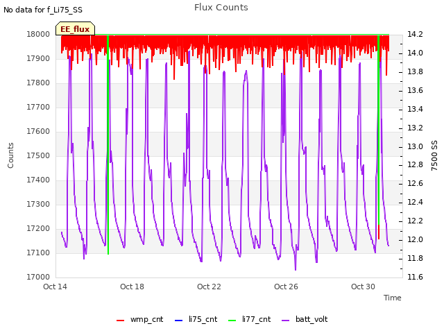Toggle the li77_cnt legend entry
The height and width of the screenshot is (333, 444).
click(250, 319)
